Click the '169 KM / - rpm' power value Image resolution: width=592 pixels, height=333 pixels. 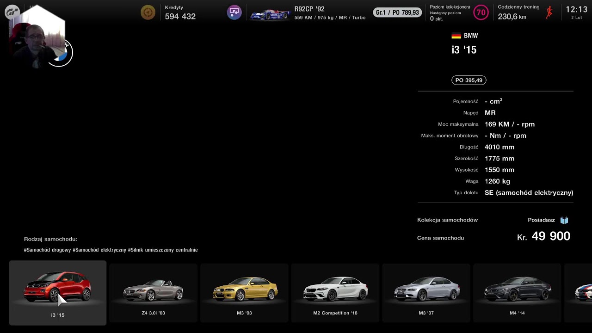pos(510,124)
